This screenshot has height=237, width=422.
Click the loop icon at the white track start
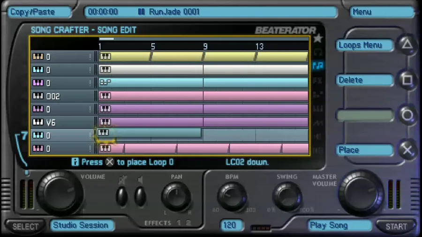click(x=105, y=70)
